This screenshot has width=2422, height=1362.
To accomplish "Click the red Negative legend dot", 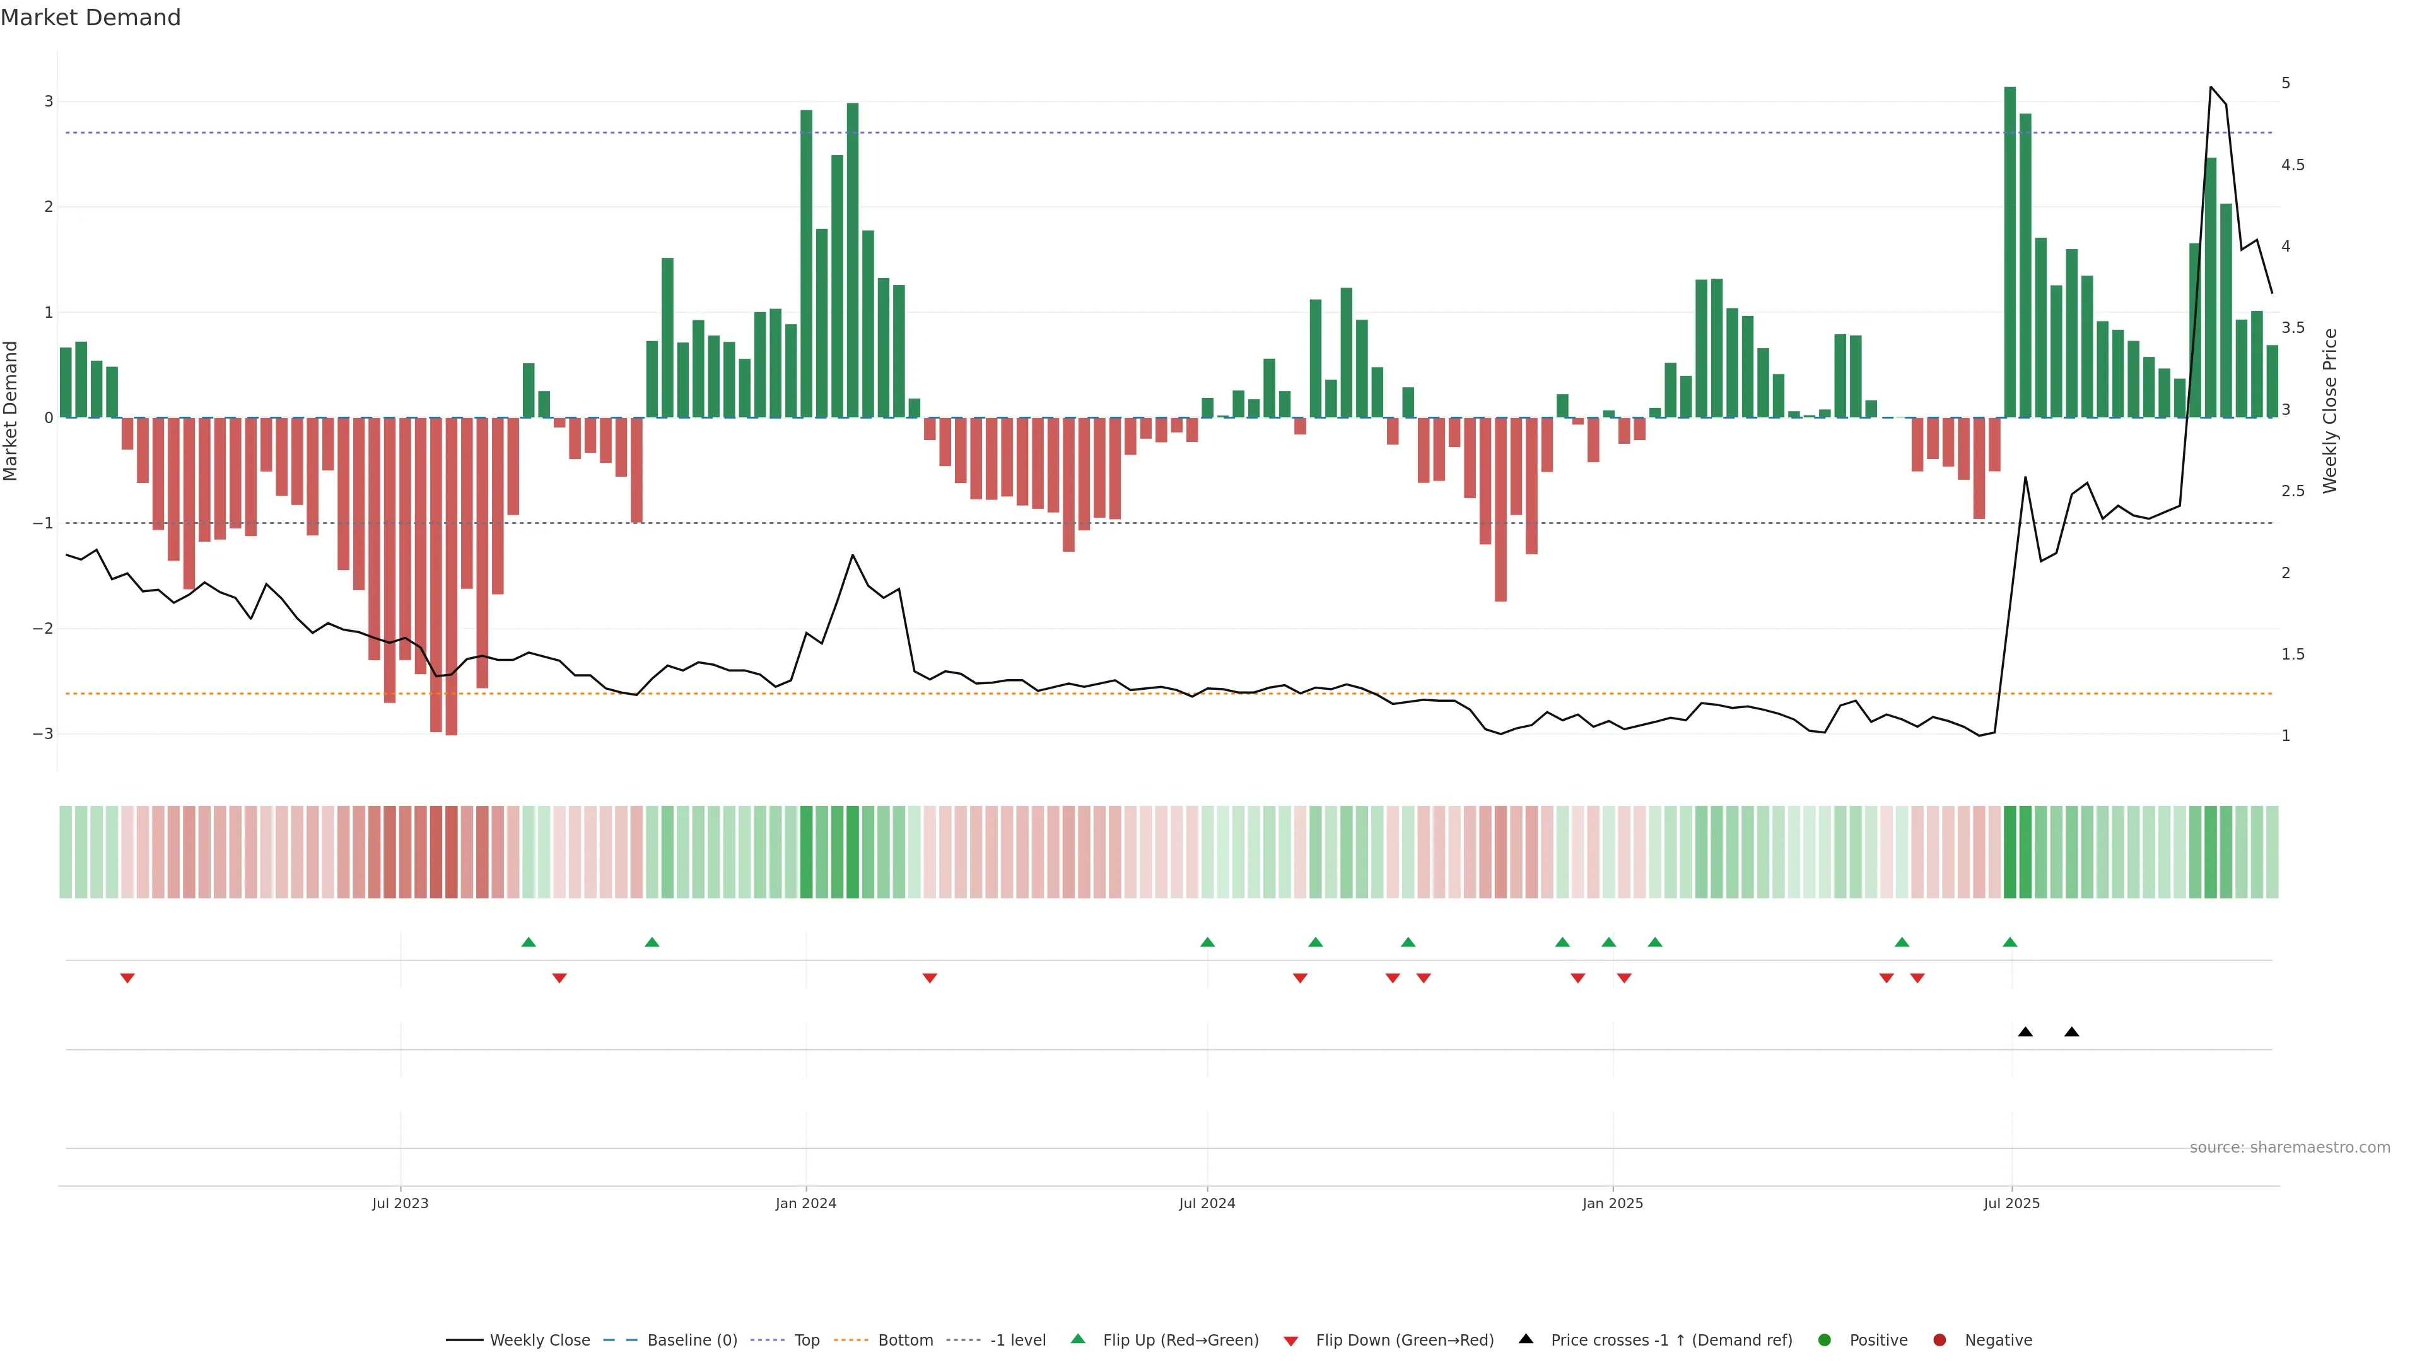I will click(x=1939, y=1339).
